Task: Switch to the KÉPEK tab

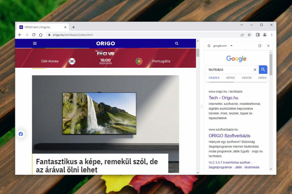Action: click(x=231, y=78)
